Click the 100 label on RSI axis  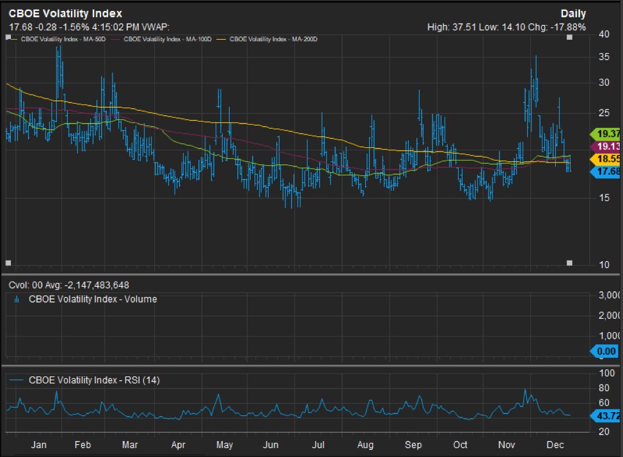(x=607, y=373)
